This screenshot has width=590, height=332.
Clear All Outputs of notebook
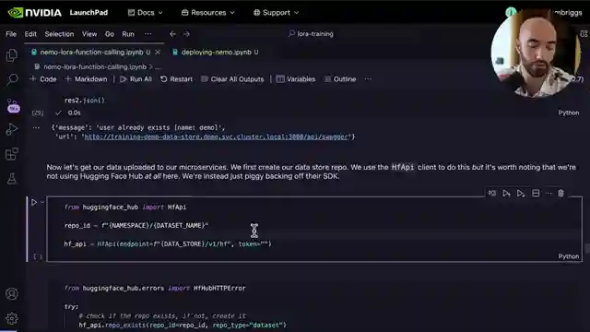(232, 79)
